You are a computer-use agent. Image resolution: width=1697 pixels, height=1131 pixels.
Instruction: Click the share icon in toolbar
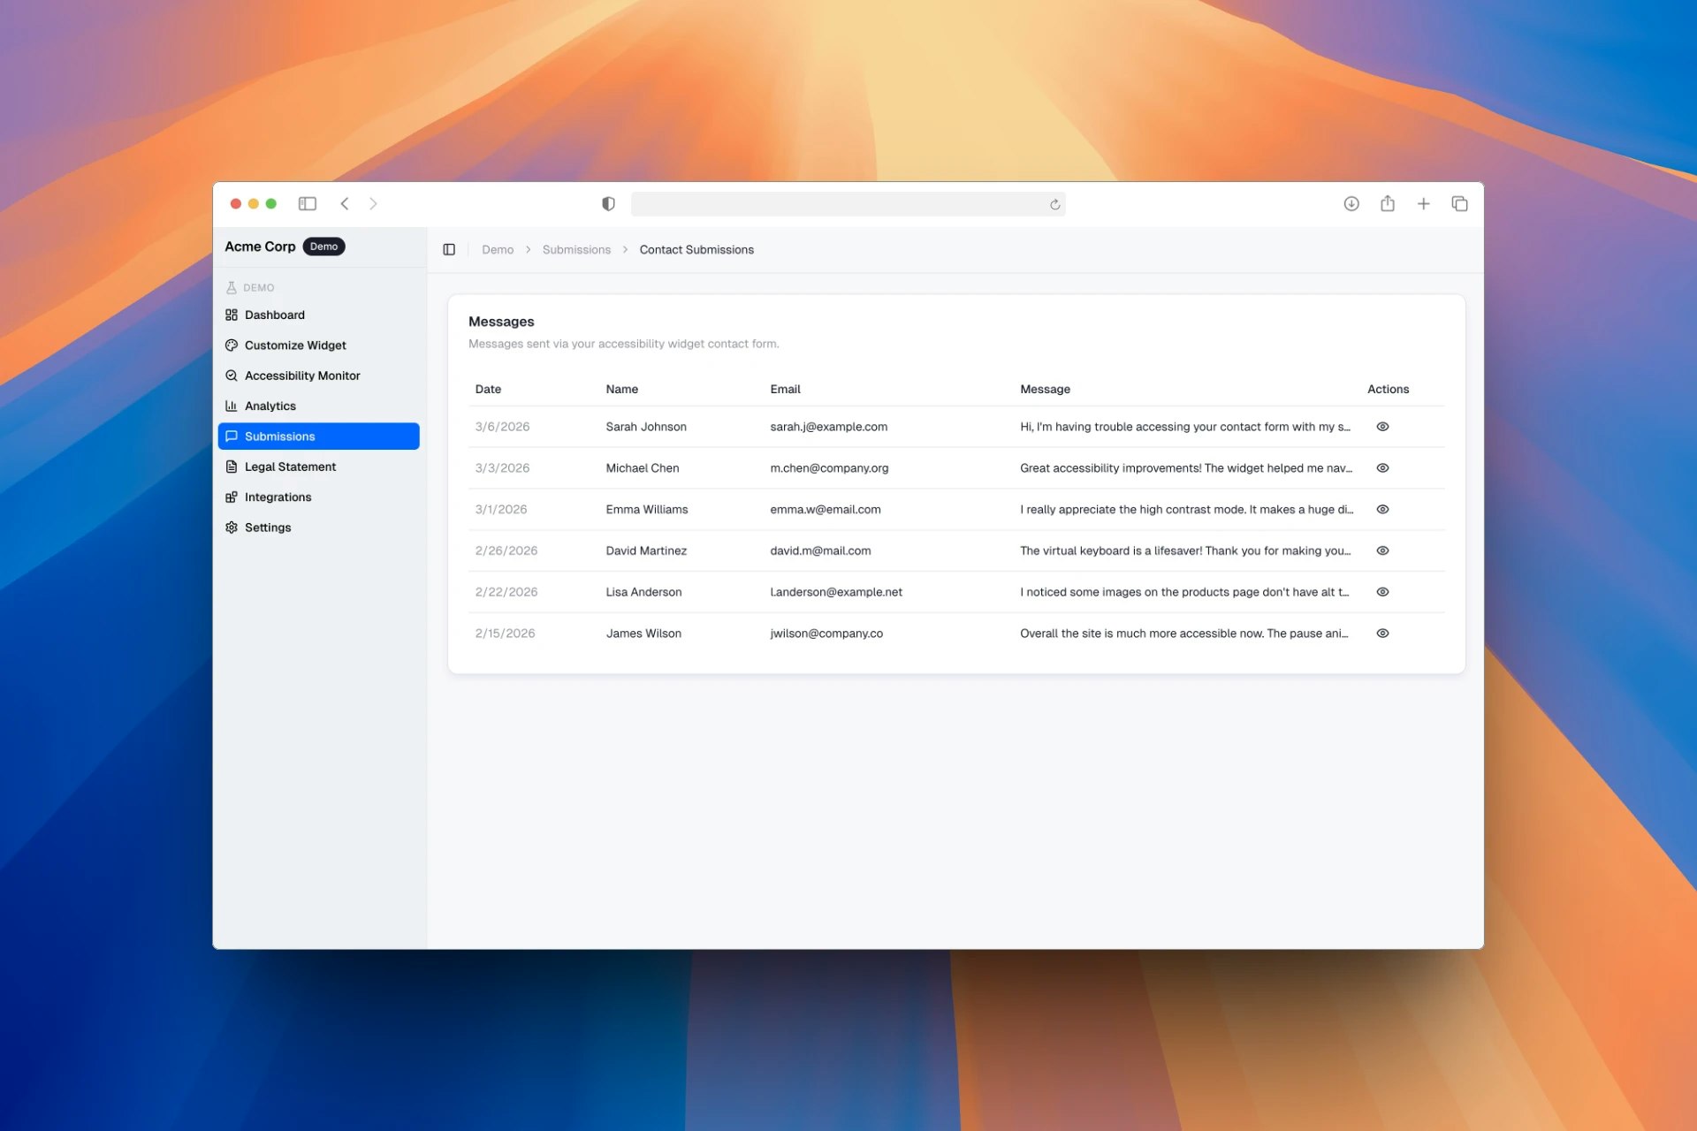(1387, 204)
